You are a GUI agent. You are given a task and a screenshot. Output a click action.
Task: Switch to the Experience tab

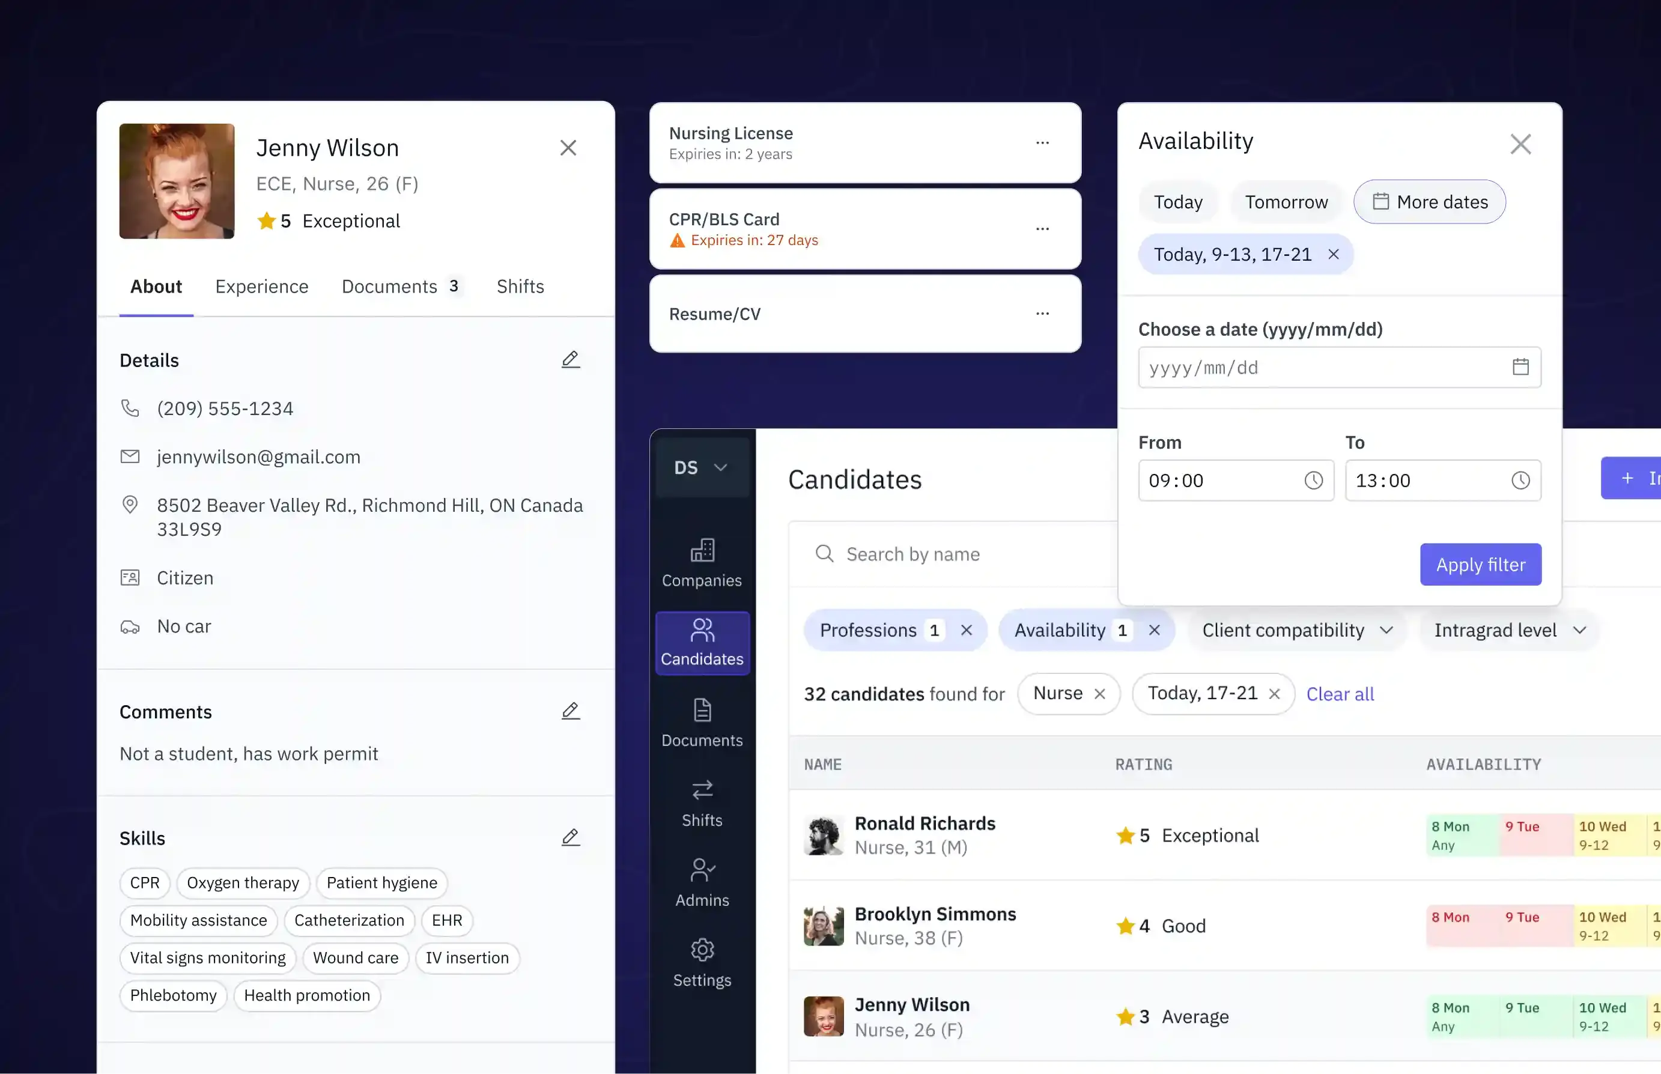pos(261,287)
